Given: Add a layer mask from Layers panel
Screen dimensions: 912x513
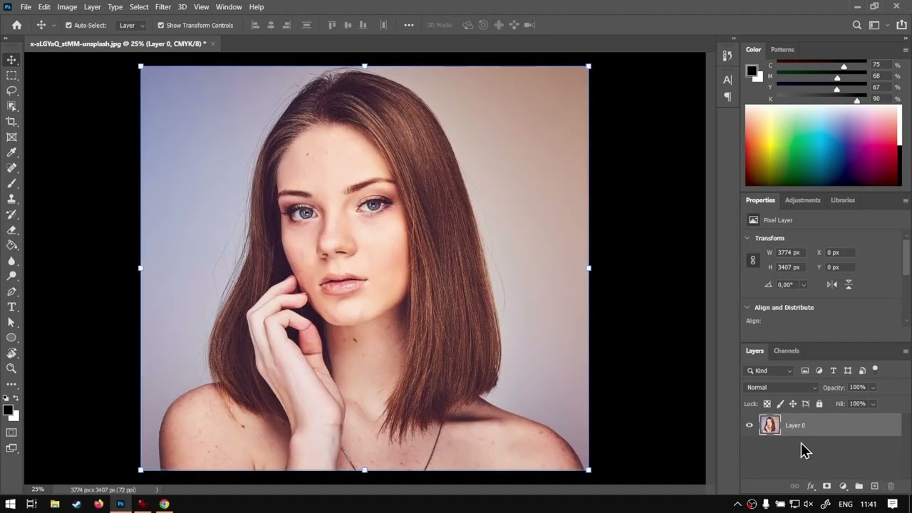Looking at the screenshot, I should [826, 486].
